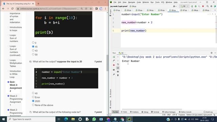Screen dimensions: 217x122
Task: Click the Debug bug icon in PyCharm toolbar
Action: coord(196,6)
